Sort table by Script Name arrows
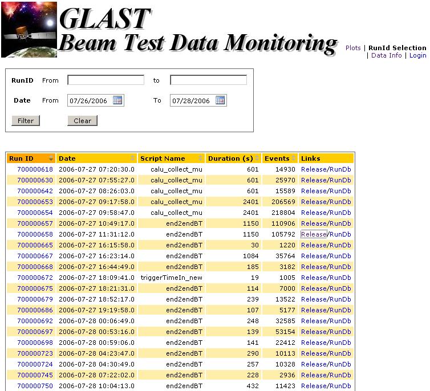430x391 pixels. point(200,158)
